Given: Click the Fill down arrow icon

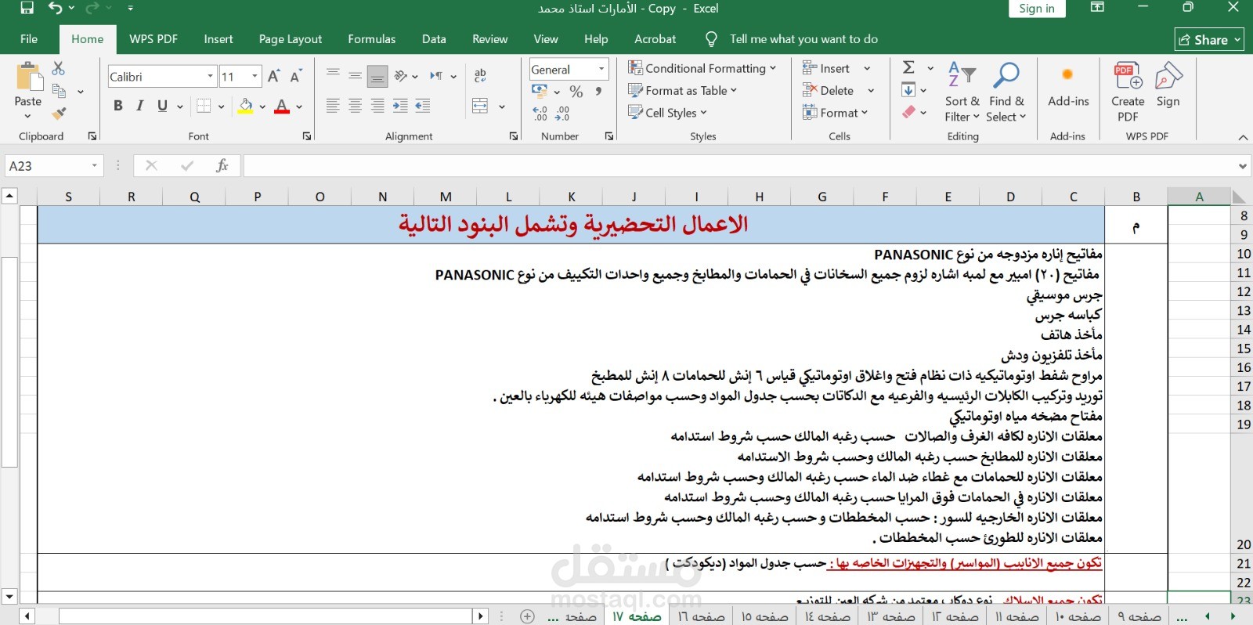Looking at the screenshot, I should point(908,90).
